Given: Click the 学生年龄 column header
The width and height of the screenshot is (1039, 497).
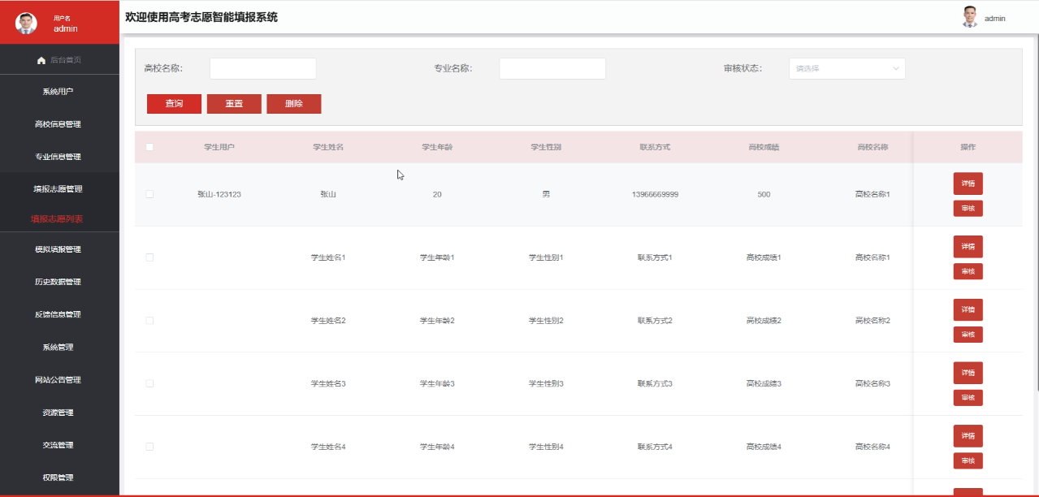Looking at the screenshot, I should pyautogui.click(x=437, y=147).
